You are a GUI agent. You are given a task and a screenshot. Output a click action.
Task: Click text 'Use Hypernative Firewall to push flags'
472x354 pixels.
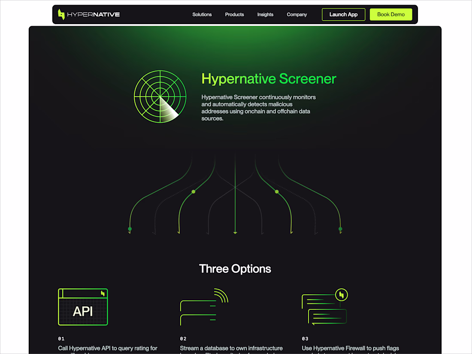coord(351,348)
